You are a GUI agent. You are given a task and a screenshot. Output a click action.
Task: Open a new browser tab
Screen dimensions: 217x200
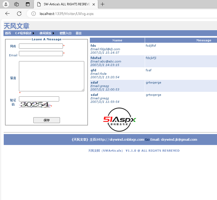pos(102,4)
